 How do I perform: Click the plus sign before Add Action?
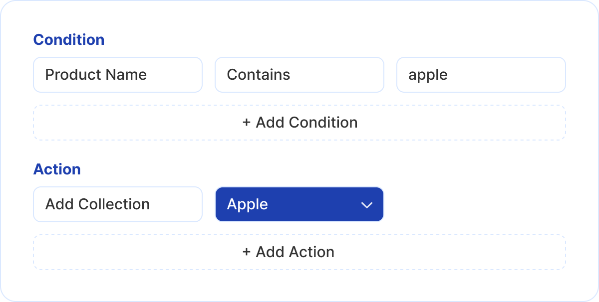click(x=246, y=252)
